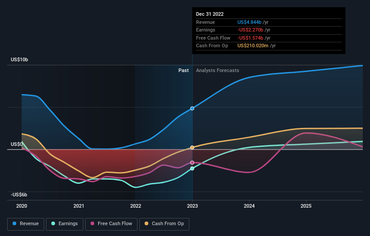This screenshot has width=370, height=236.
Task: Select the Revenue data point at 2023
Action: point(192,109)
